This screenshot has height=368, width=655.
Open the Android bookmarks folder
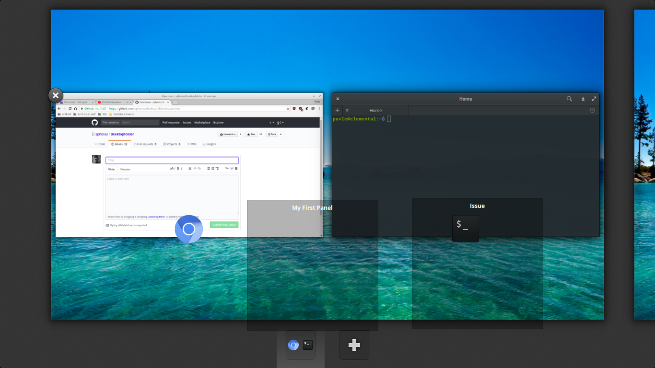(x=64, y=114)
